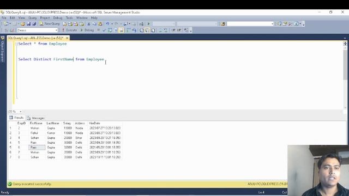Toggle IntelliSense Enabled button
The height and width of the screenshot is (196, 349).
pos(121,30)
